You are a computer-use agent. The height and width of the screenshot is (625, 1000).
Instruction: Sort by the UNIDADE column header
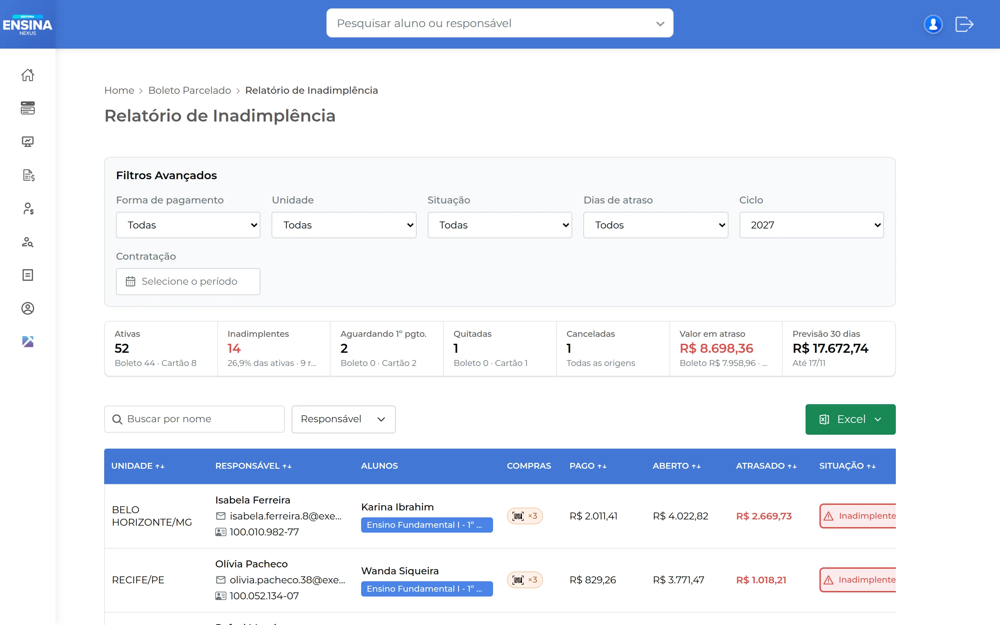pos(138,466)
